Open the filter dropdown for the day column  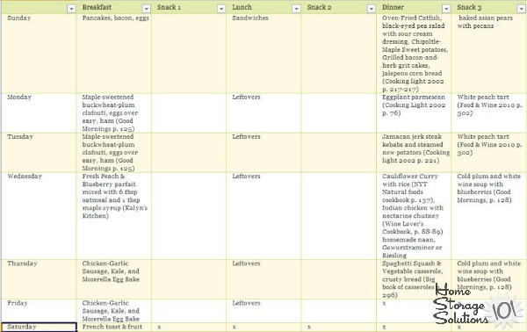71,9
